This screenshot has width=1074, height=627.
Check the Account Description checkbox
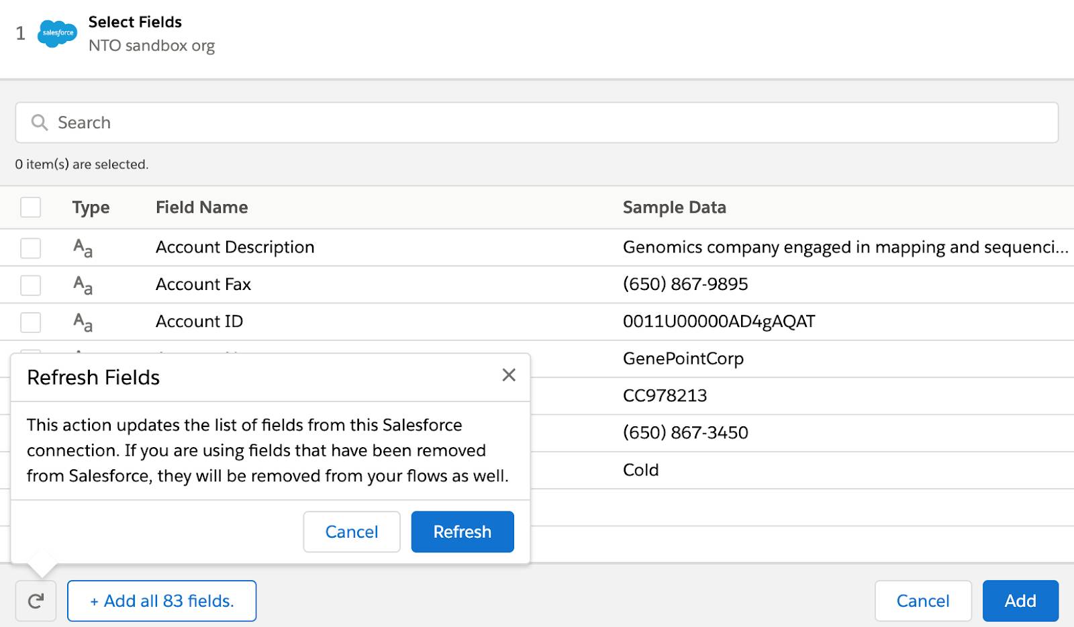[x=30, y=248]
